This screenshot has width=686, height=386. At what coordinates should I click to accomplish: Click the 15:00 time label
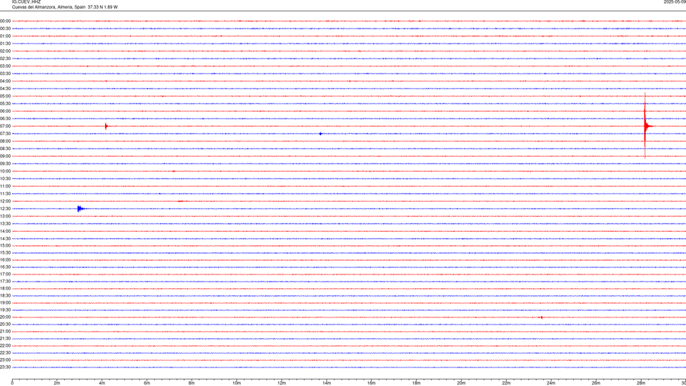(x=5, y=245)
